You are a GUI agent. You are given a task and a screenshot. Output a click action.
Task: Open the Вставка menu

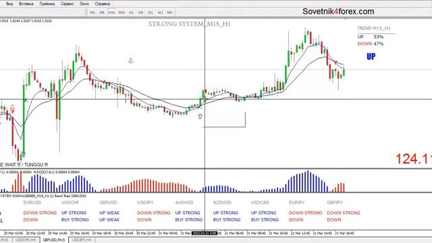pyautogui.click(x=26, y=4)
